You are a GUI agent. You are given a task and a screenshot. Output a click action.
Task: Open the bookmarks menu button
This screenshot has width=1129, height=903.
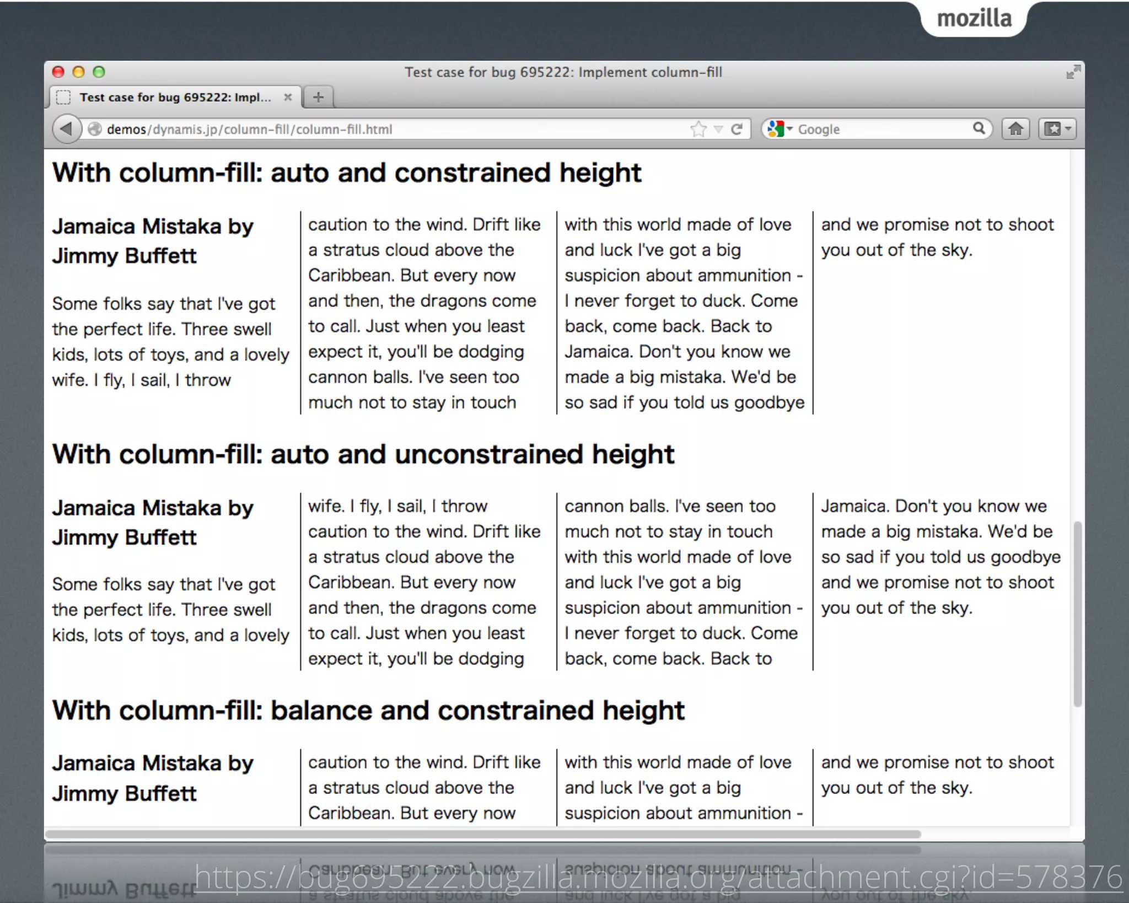1057,129
